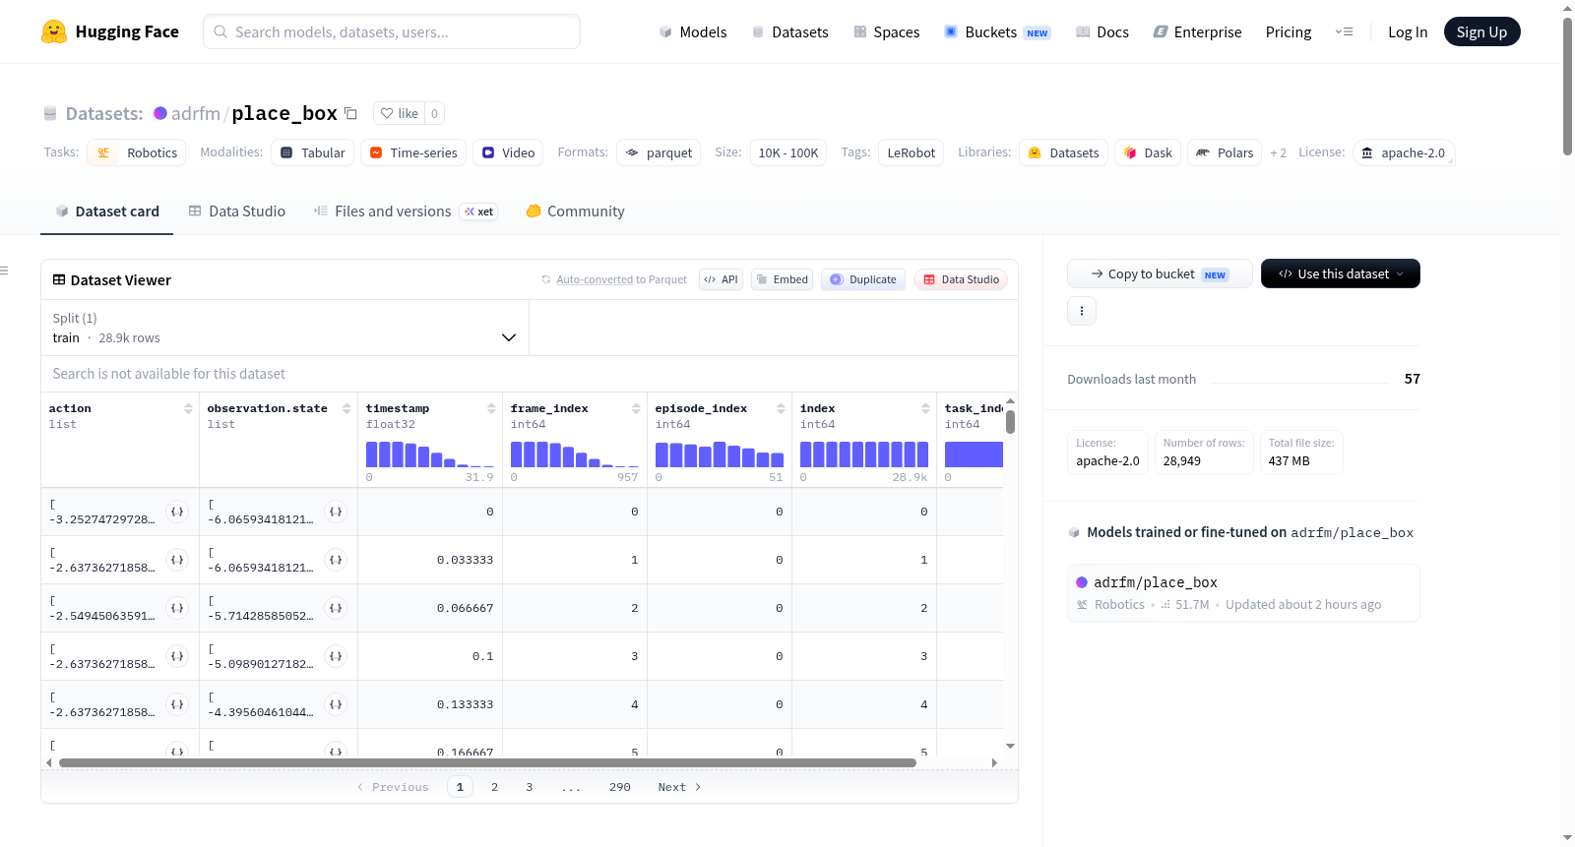Click the frame_index histogram distribution bars
This screenshot has height=847, width=1575.
pyautogui.click(x=575, y=454)
